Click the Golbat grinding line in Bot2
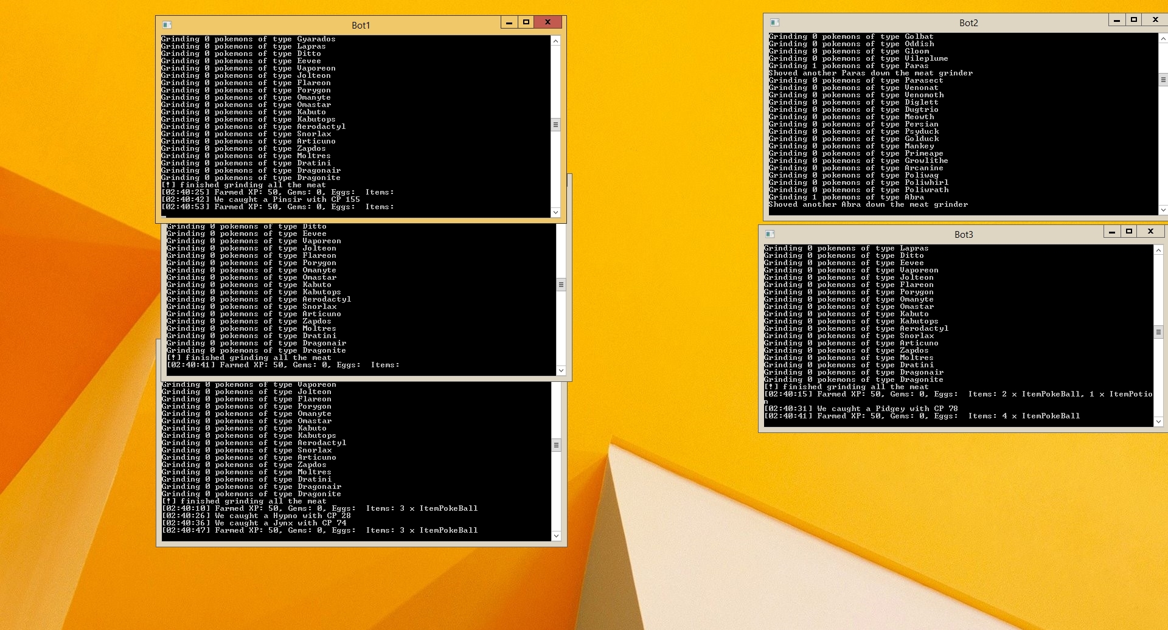This screenshot has height=630, width=1168. click(851, 36)
